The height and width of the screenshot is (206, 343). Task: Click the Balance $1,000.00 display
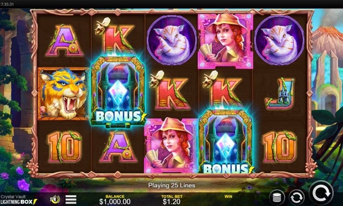(x=115, y=199)
